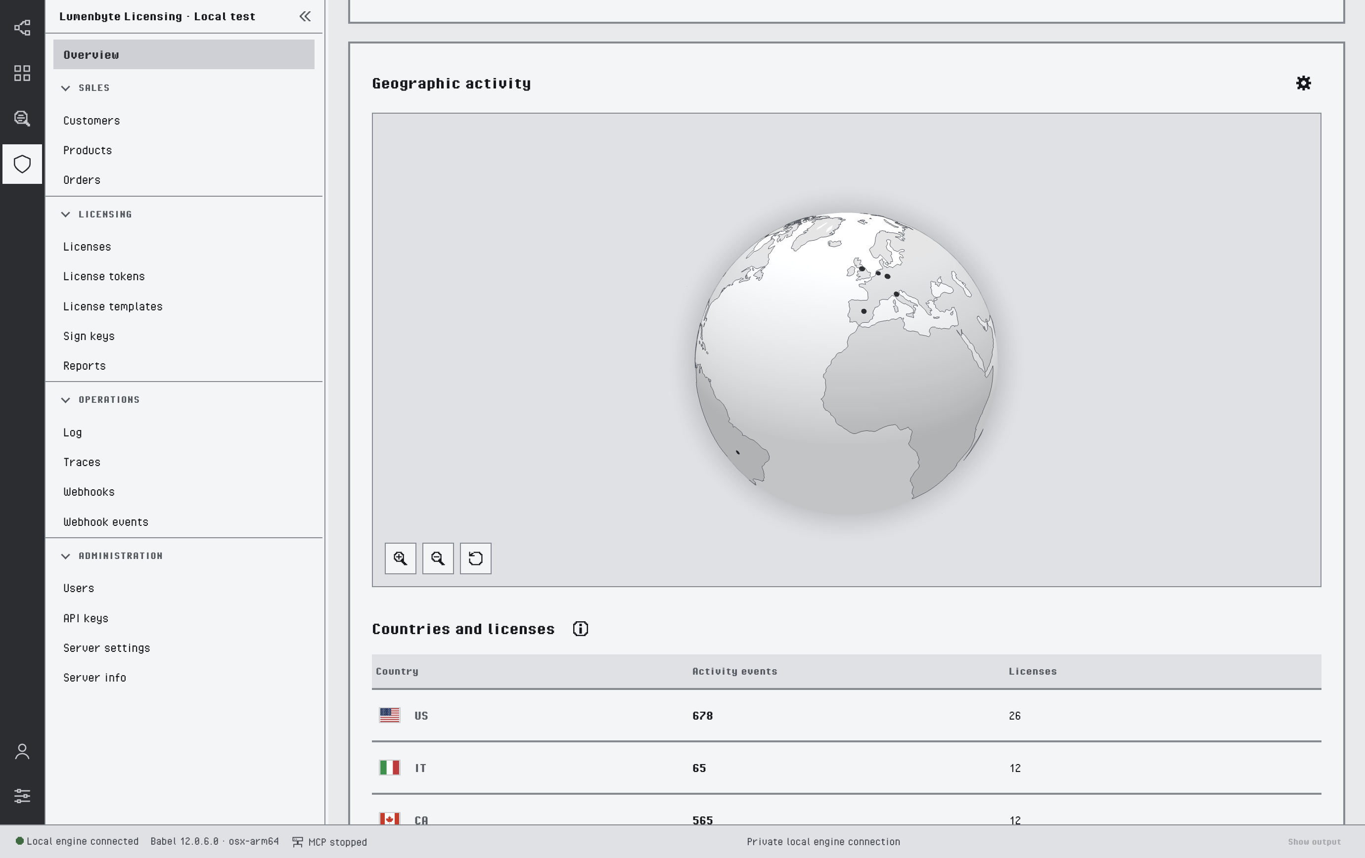The height and width of the screenshot is (858, 1365).
Task: Open the four-squares dashboard icon in left rail
Action: [22, 73]
